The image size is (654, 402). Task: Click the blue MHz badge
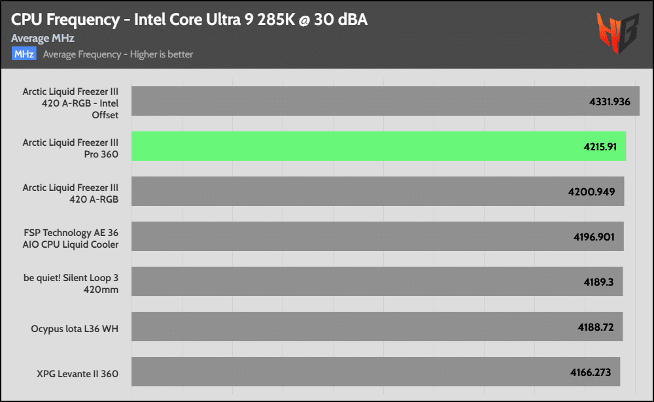[24, 54]
